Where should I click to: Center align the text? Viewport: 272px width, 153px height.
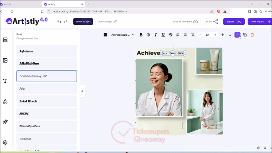[185, 35]
